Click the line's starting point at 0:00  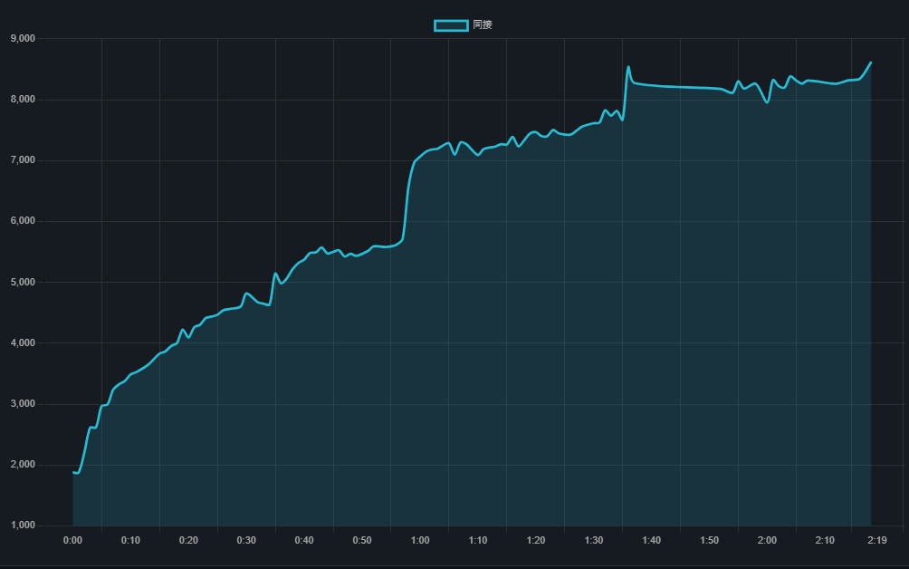coord(73,473)
